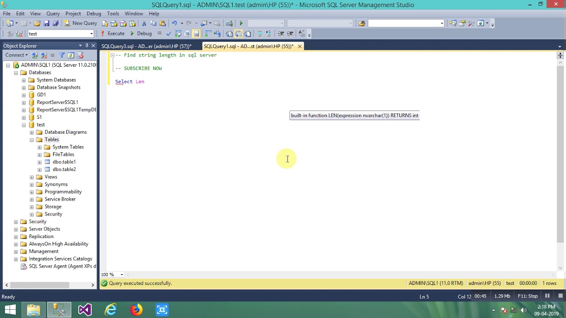566x318 pixels.
Task: Open Activity Monitor from the toolbar
Action: pos(229,23)
